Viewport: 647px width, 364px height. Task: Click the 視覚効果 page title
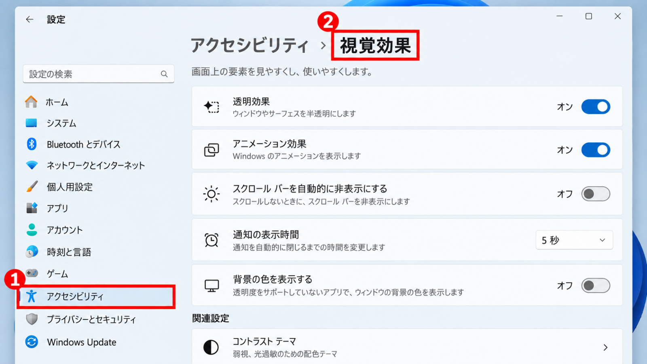[x=375, y=45]
